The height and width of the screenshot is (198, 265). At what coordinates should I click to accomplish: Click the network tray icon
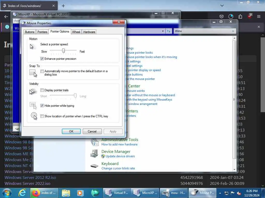tap(226, 193)
